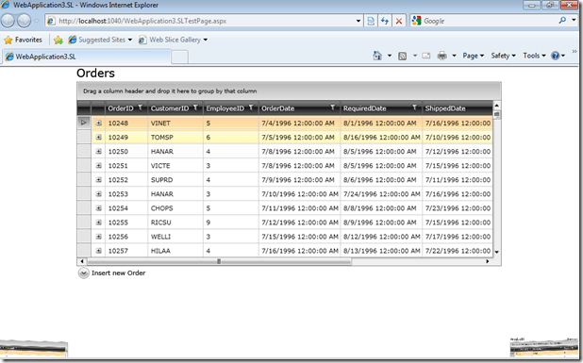Open a new blank tab
The height and width of the screenshot is (363, 583).
pyautogui.click(x=179, y=58)
